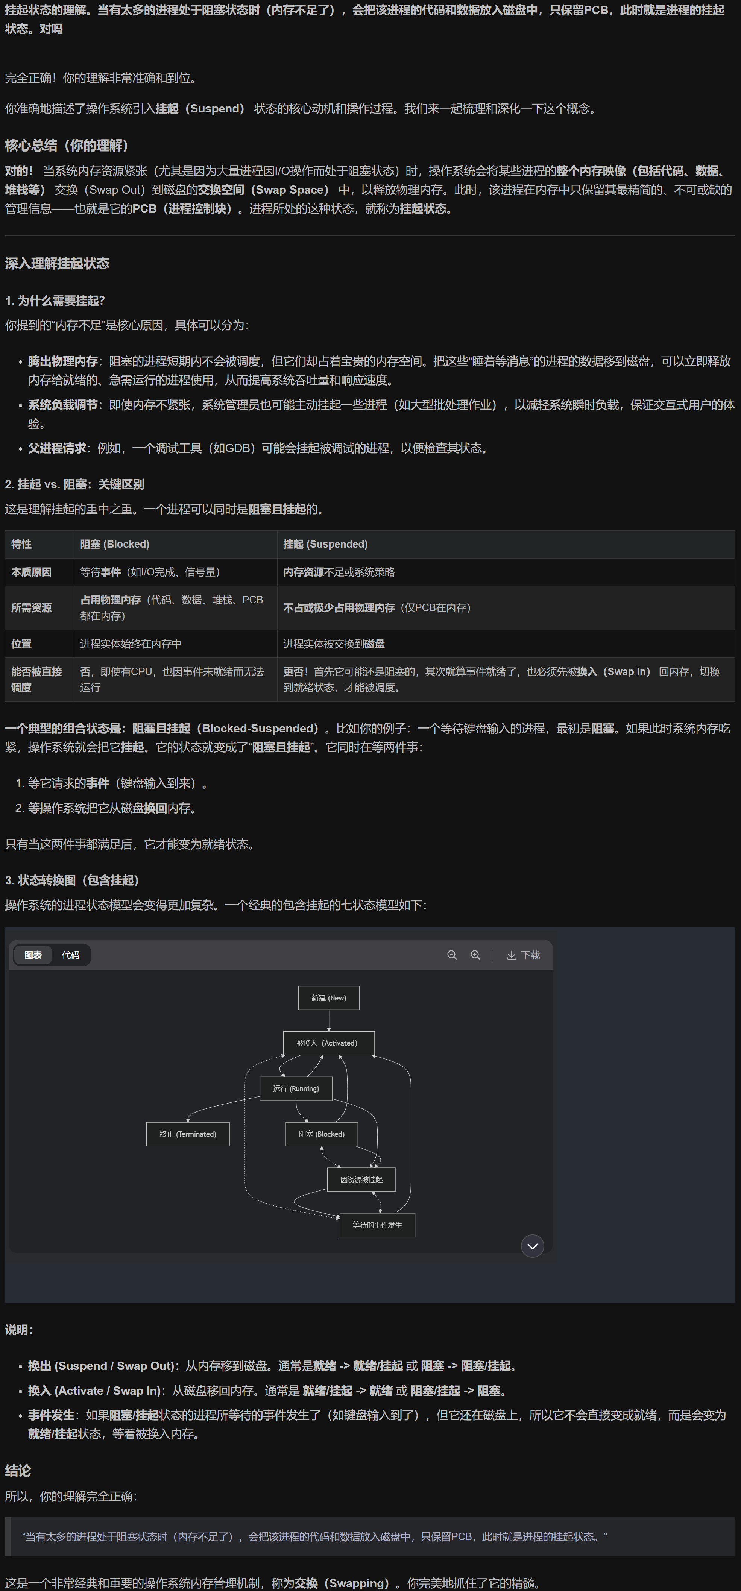Zoom out the state diagram
This screenshot has height=1591, width=741.
click(452, 955)
